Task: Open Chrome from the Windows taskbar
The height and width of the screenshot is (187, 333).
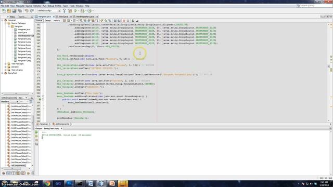Action: tap(47, 183)
